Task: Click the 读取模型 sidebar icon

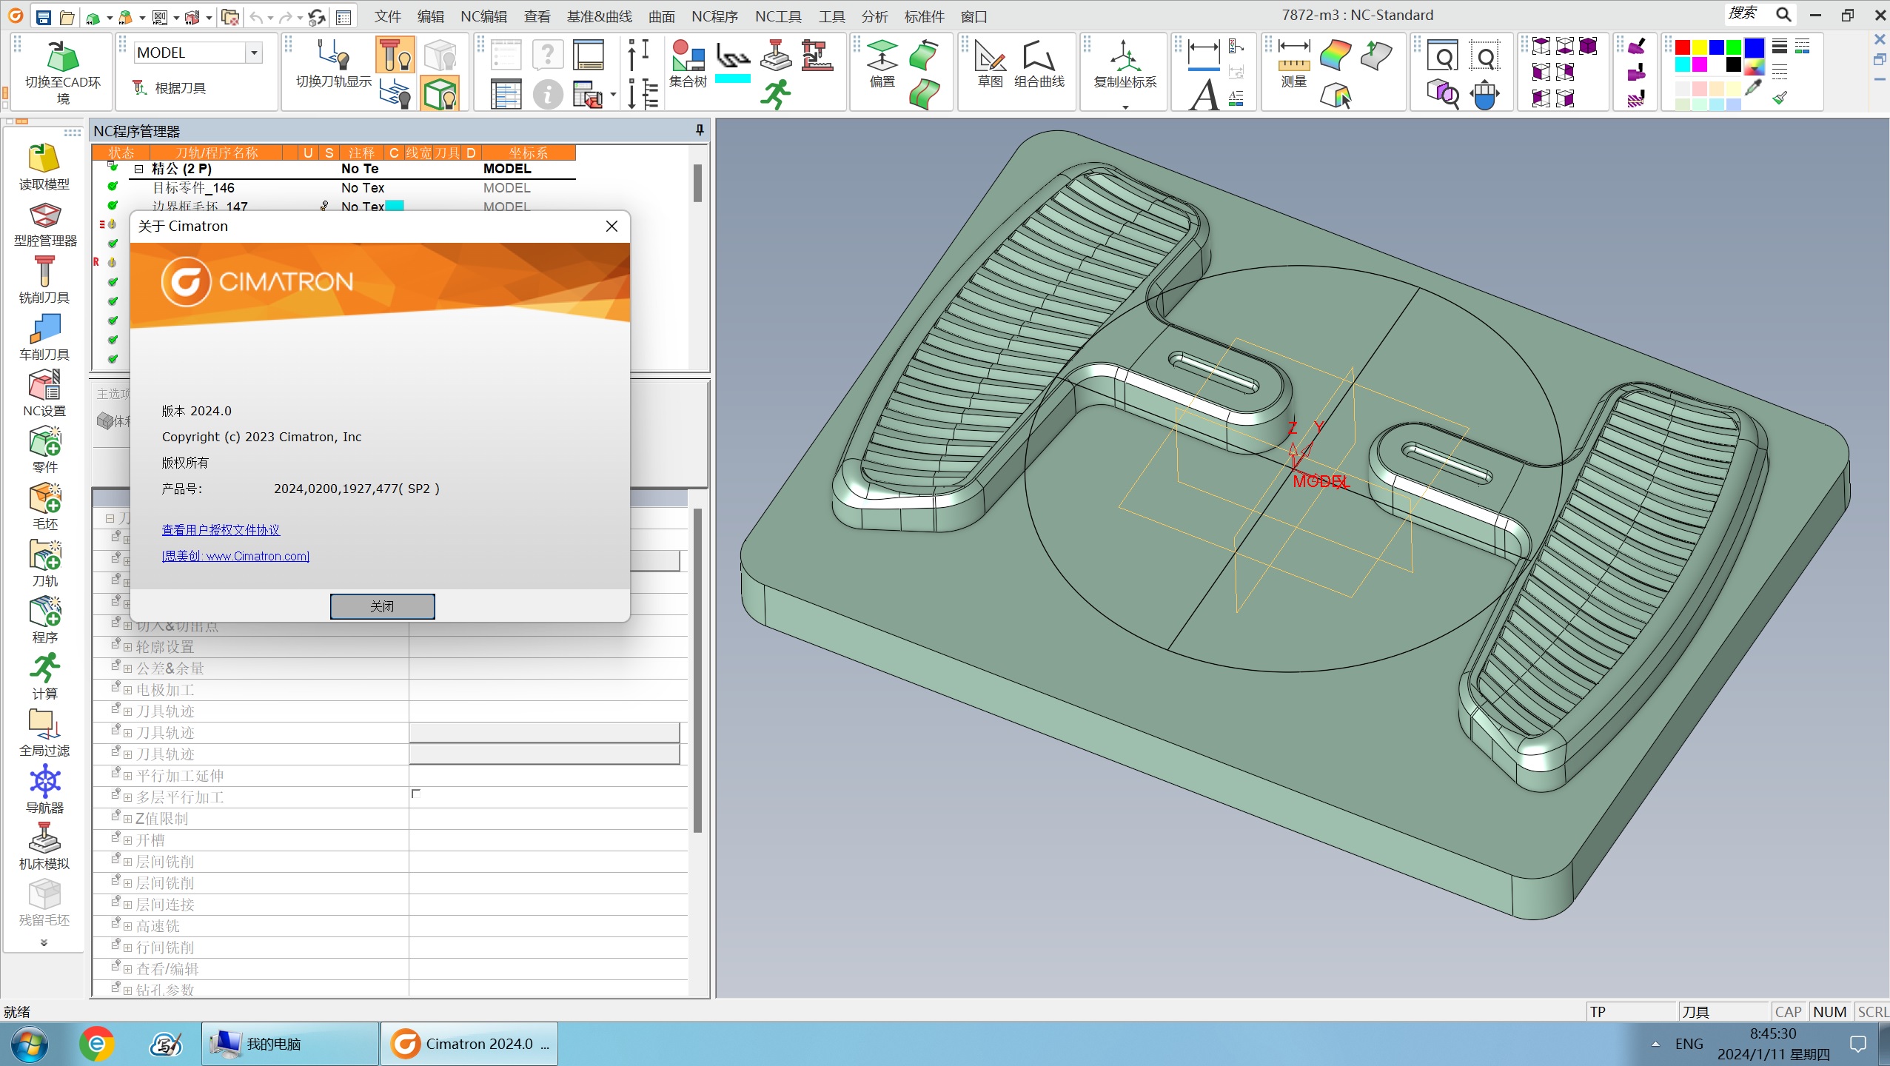Action: point(44,159)
